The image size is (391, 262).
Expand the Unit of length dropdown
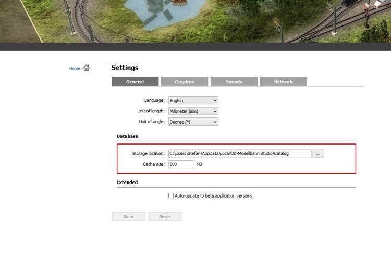pos(193,111)
